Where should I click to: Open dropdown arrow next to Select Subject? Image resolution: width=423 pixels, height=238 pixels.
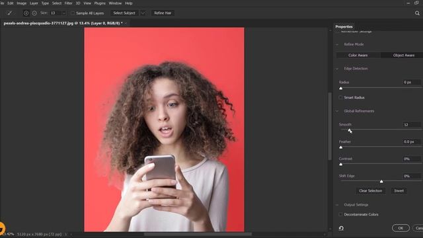pyautogui.click(x=143, y=13)
